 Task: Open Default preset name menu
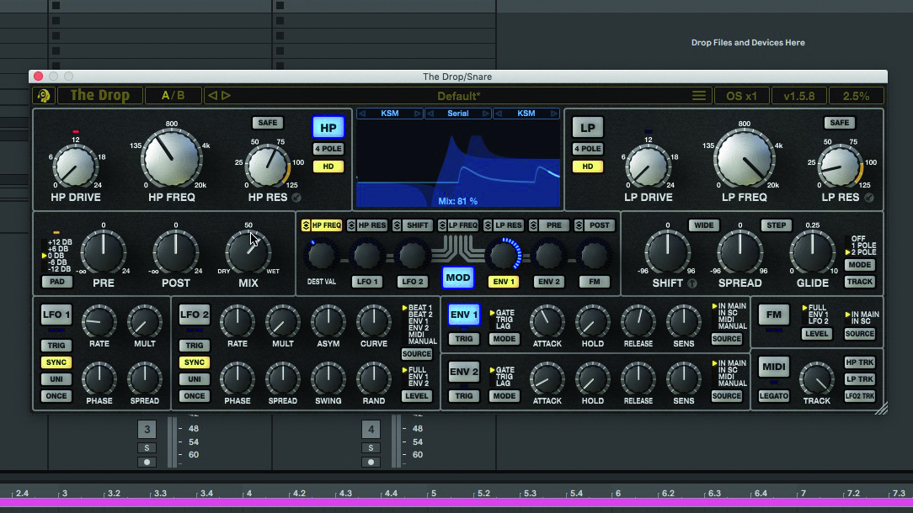(459, 96)
